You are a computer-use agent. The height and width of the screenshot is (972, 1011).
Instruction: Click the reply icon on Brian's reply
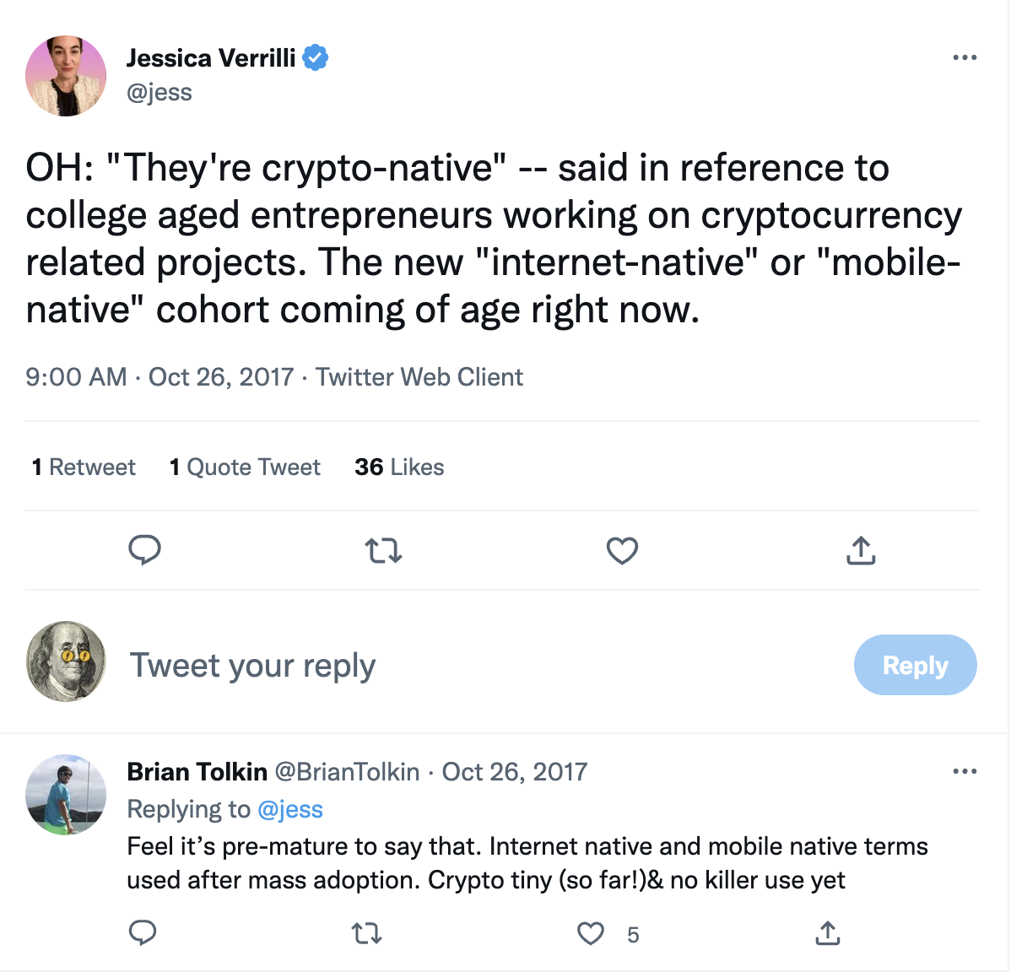tap(143, 934)
